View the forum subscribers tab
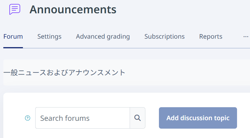250x138 pixels. pos(165,37)
